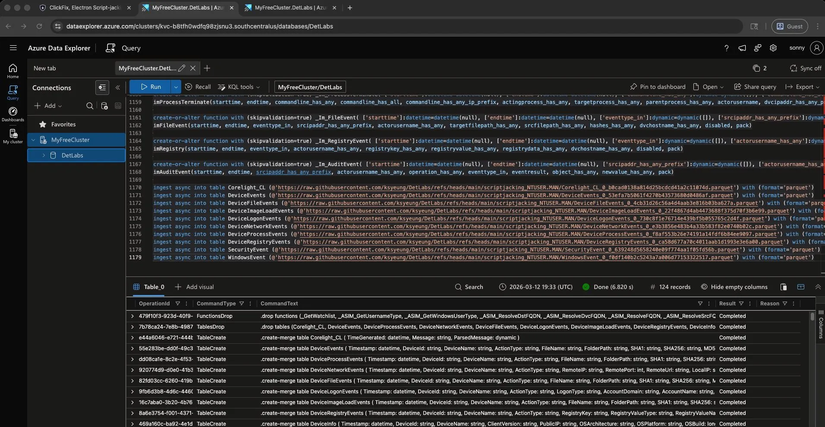Screen dimensions: 825x427
Task: Expand the DetLabs database node
Action: (x=44, y=155)
